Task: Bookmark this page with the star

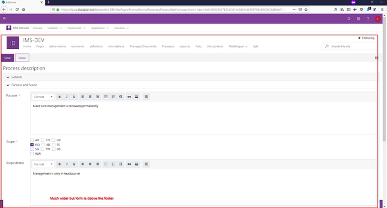Action: (x=306, y=10)
